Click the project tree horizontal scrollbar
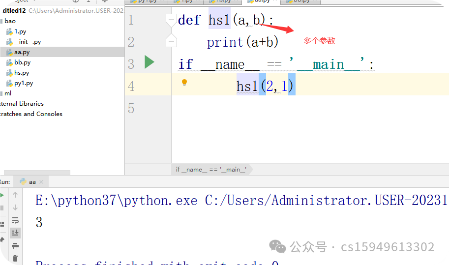 [37, 173]
